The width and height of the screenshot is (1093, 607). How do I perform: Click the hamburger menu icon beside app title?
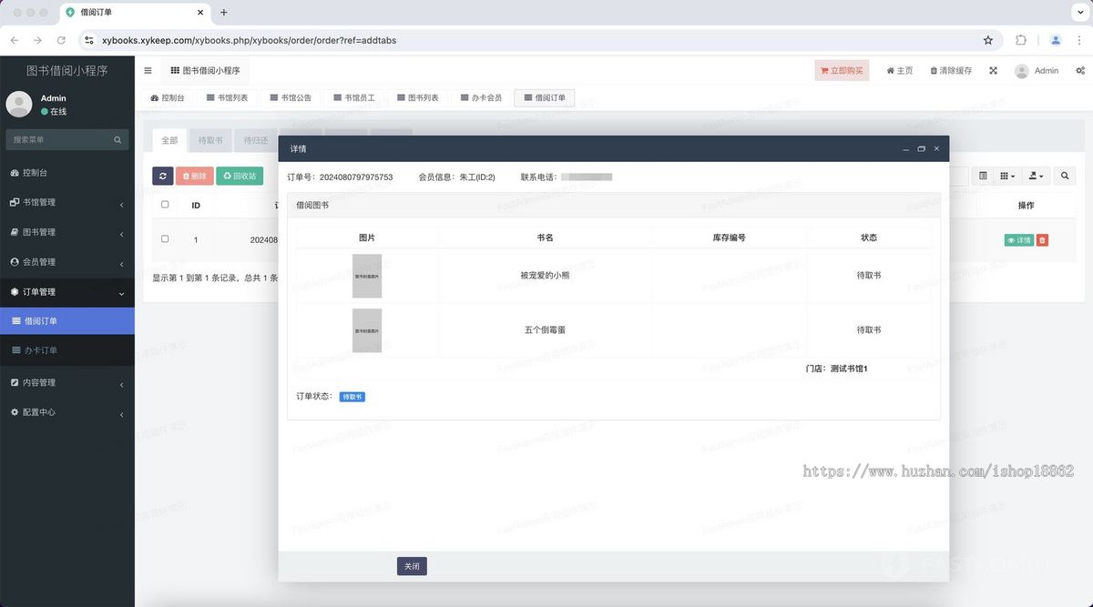(148, 70)
